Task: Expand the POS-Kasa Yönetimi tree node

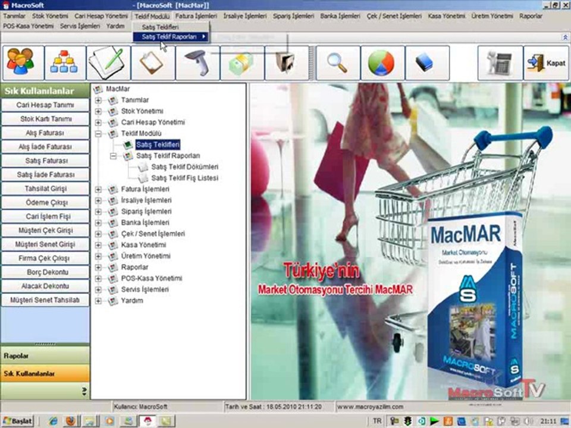Action: 98,278
